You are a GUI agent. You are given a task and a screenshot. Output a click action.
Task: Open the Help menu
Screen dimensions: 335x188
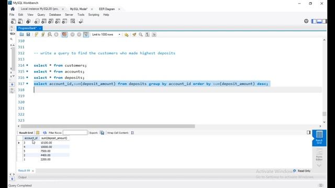(106, 15)
